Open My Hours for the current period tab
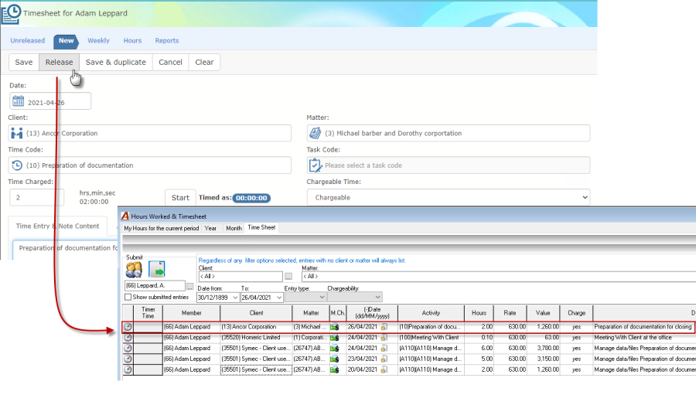The width and height of the screenshot is (696, 395). pyautogui.click(x=162, y=228)
